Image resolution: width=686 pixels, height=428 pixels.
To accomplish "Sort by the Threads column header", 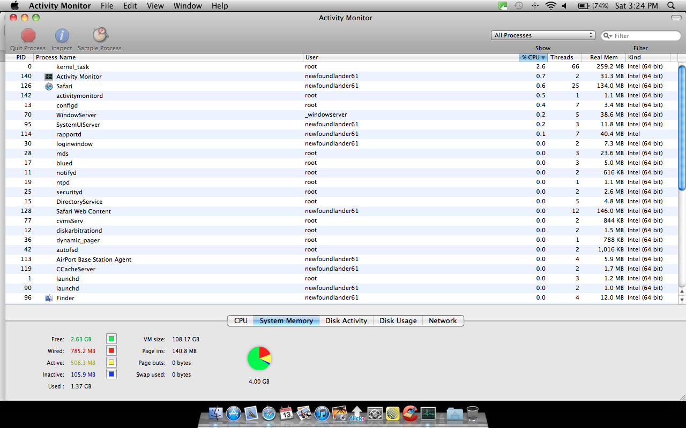I will tap(564, 57).
